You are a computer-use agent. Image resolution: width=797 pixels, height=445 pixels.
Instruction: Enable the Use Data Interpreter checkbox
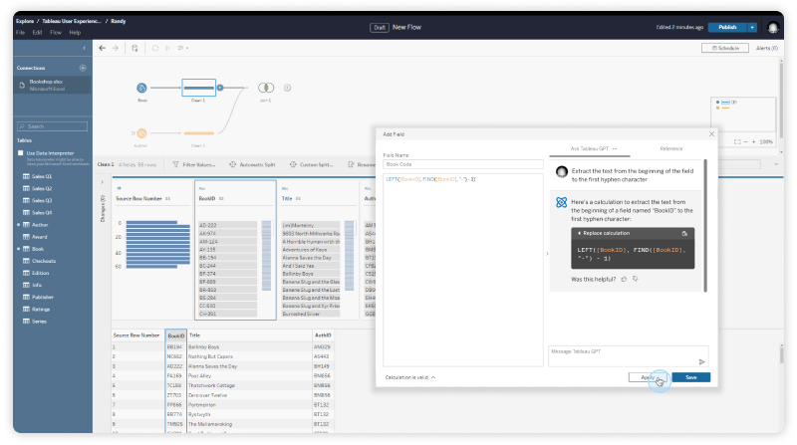click(21, 152)
